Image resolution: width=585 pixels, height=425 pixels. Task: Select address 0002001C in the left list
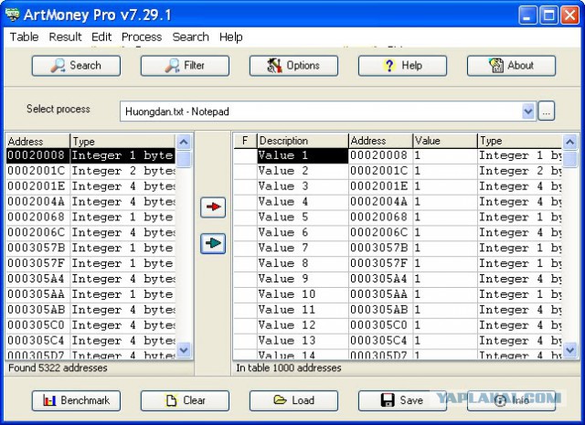tap(37, 171)
